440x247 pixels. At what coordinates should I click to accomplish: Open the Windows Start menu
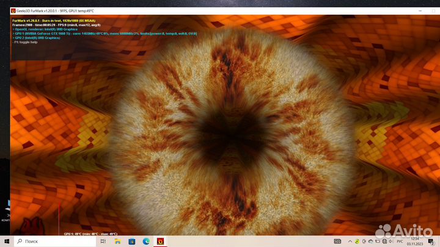(7, 241)
